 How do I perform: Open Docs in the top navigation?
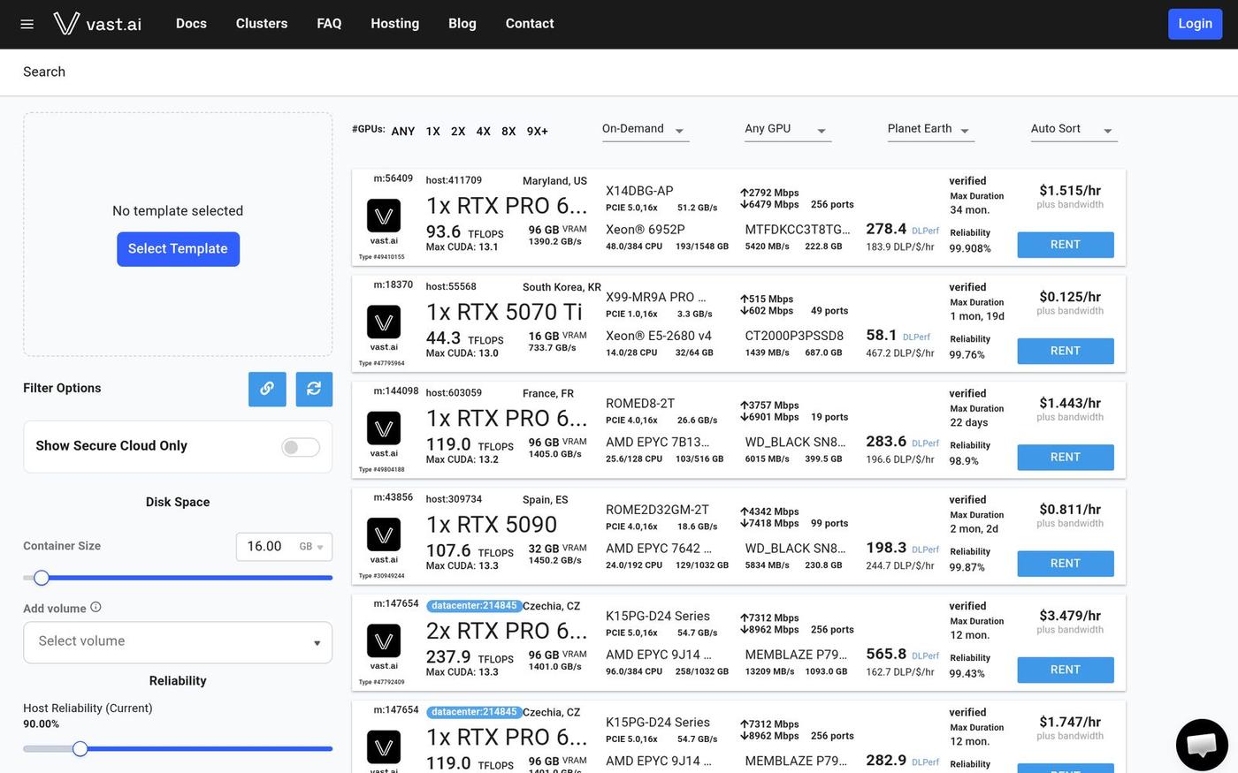coord(191,24)
